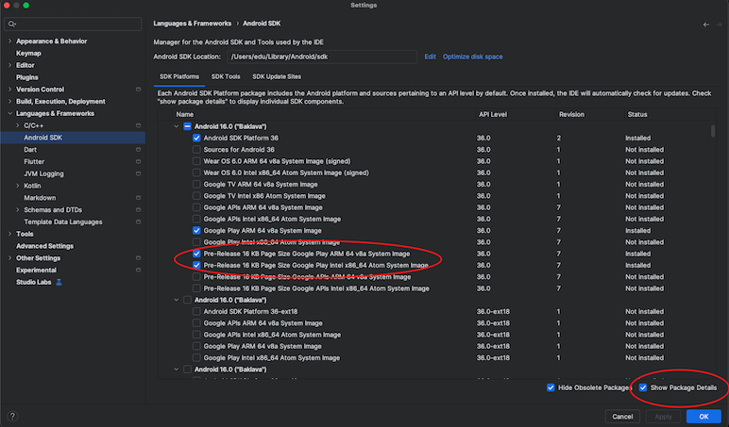Open Flutter settings page
This screenshot has width=729, height=427.
coord(34,161)
